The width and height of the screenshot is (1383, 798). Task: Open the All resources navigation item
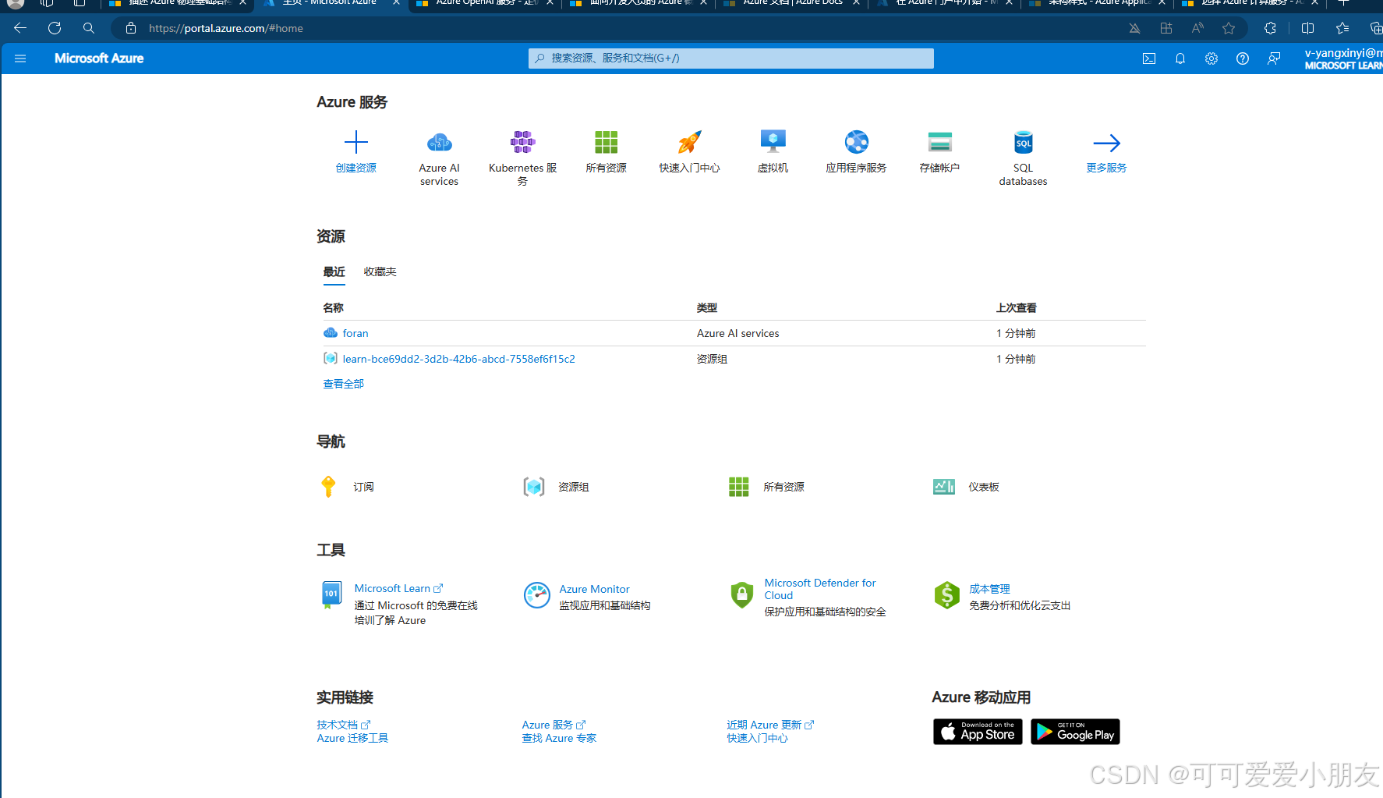(x=766, y=487)
